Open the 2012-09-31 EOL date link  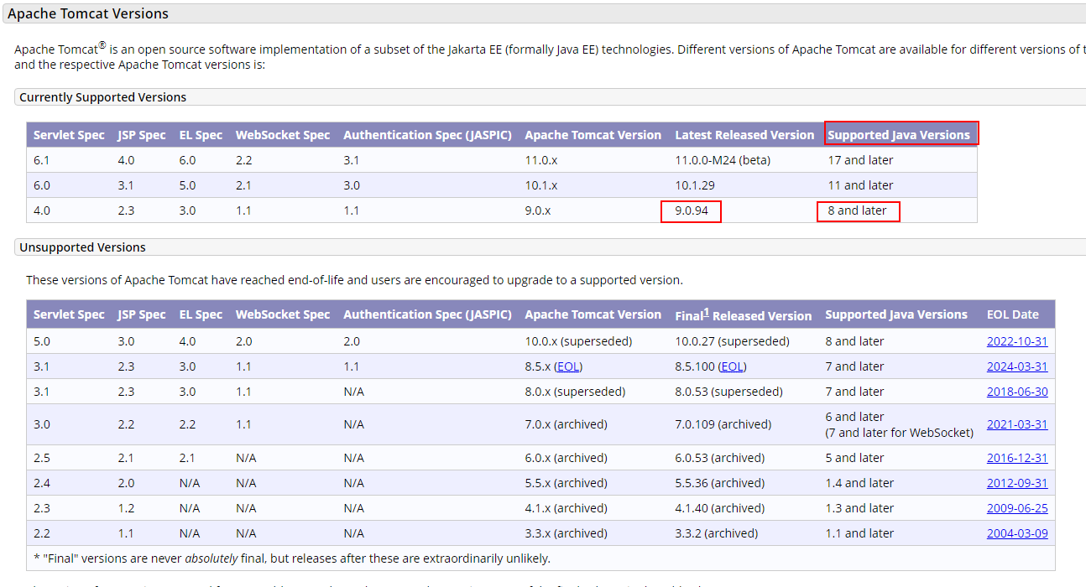click(1017, 483)
